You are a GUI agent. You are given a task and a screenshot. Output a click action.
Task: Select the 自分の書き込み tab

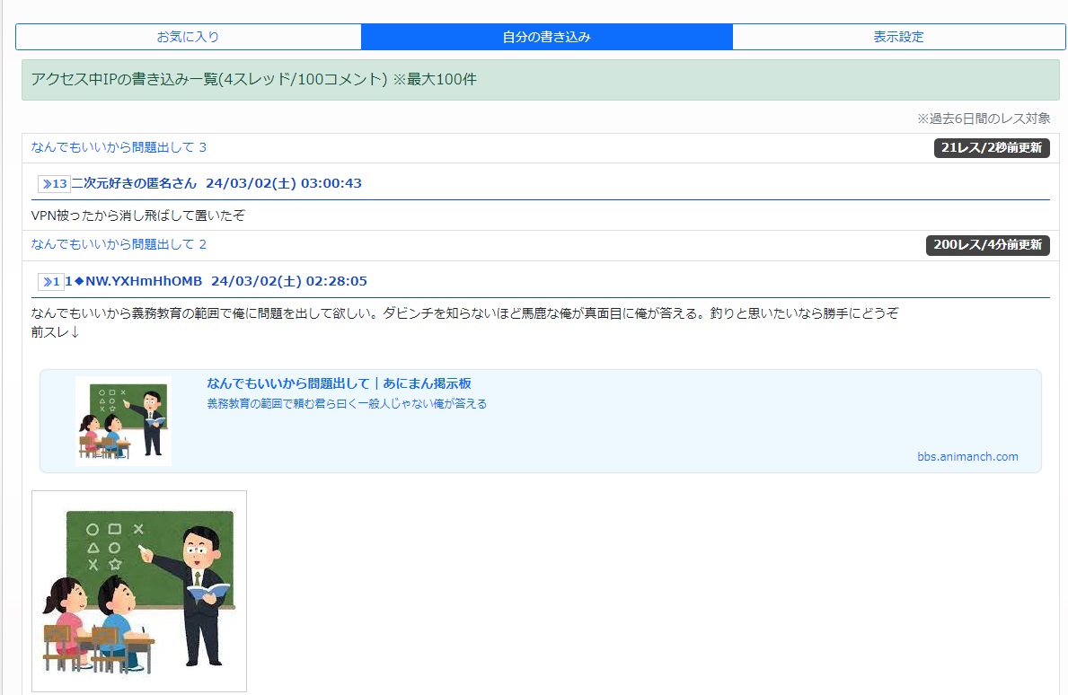(x=546, y=37)
